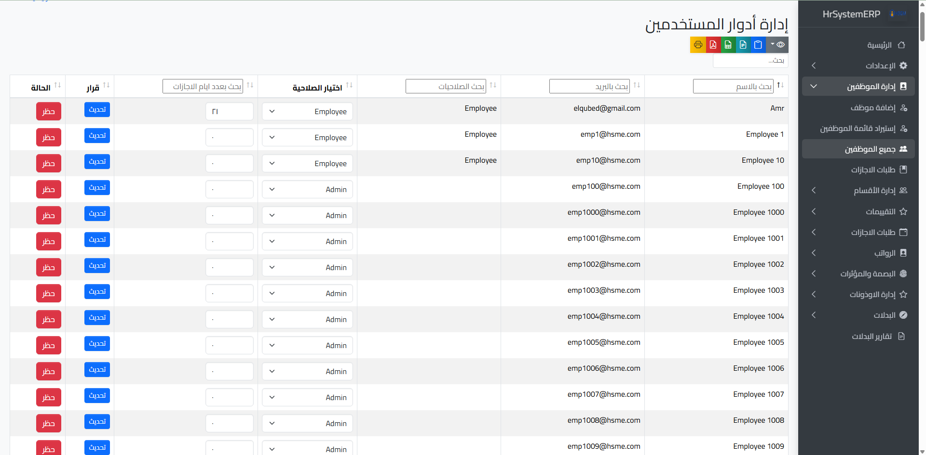Click تحديث for Amr
Screen dimensions: 926x455
click(97, 109)
